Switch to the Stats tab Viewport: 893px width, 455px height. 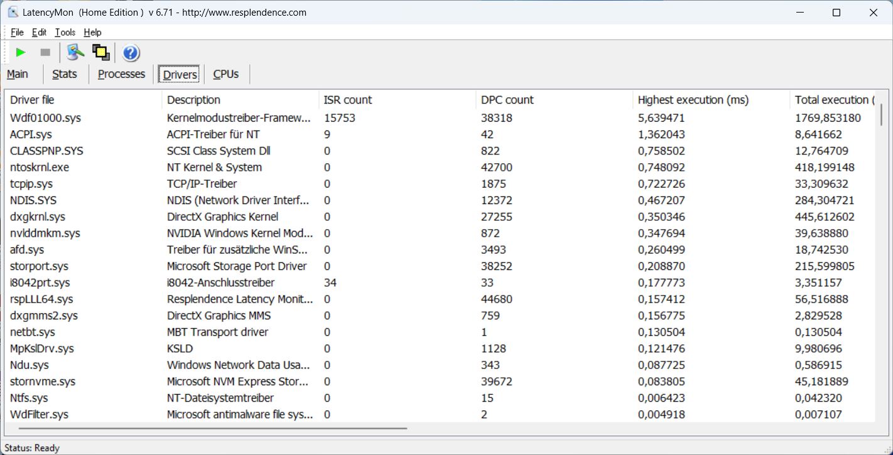(65, 74)
